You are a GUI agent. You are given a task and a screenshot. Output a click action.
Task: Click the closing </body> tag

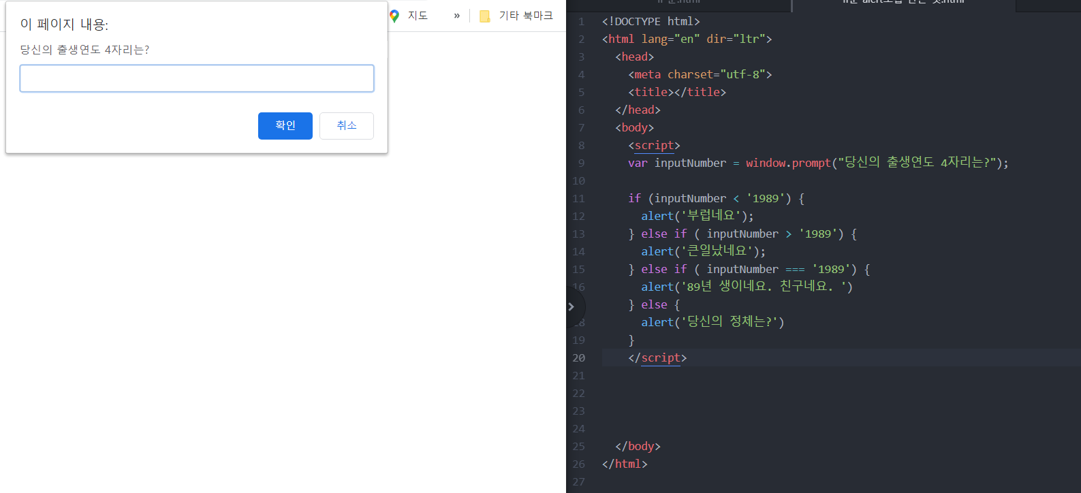click(x=638, y=447)
